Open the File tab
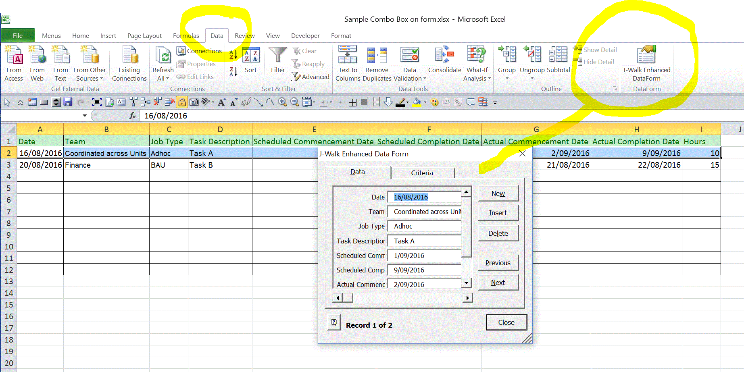This screenshot has height=372, width=744. [x=18, y=35]
